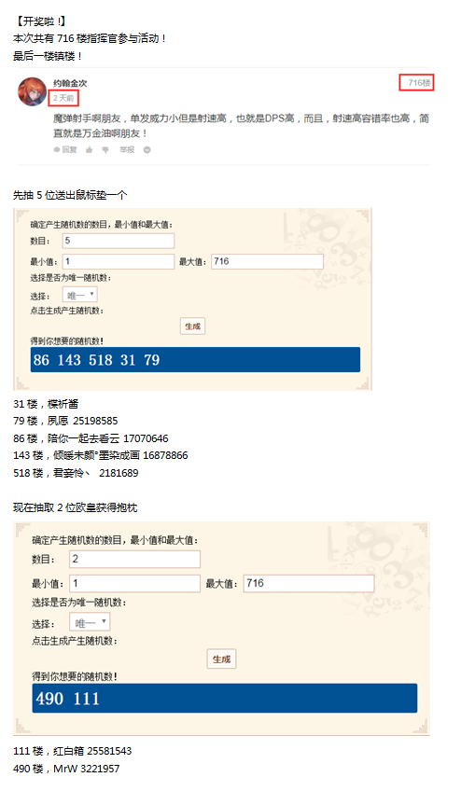Click the reply 回复 speech bubble icon
Image resolution: width=475 pixels, height=791 pixels.
[57, 150]
